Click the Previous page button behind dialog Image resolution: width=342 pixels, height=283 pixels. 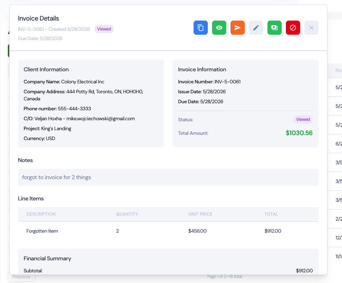click(x=21, y=277)
